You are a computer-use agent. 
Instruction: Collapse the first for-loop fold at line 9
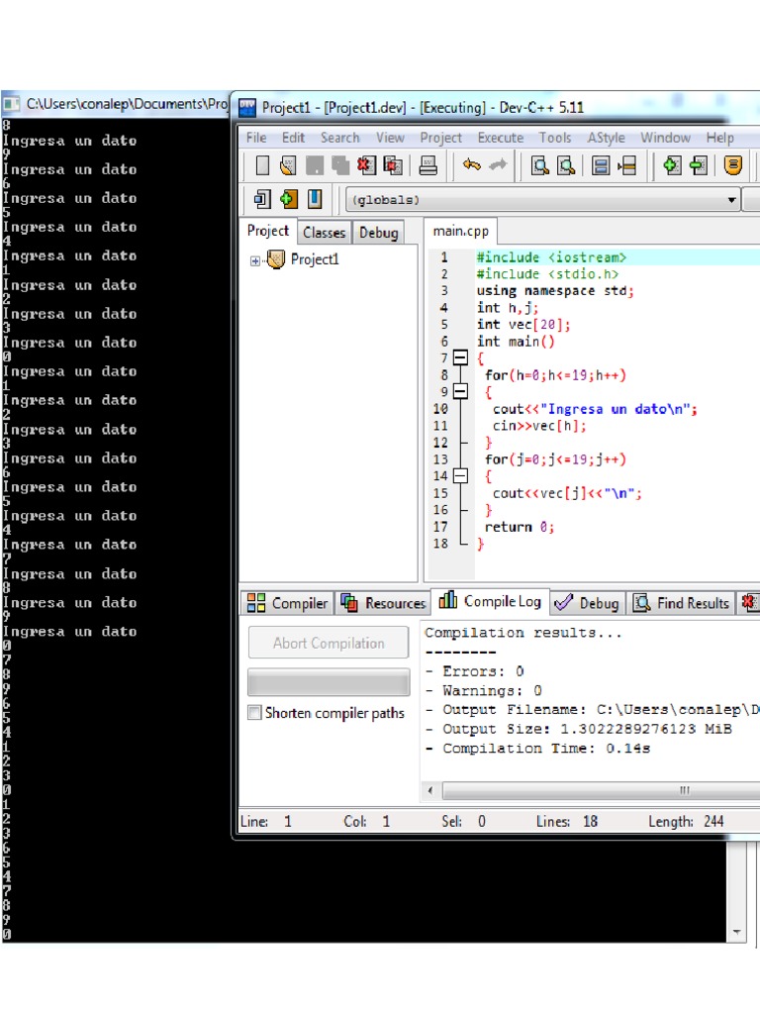pyautogui.click(x=460, y=391)
